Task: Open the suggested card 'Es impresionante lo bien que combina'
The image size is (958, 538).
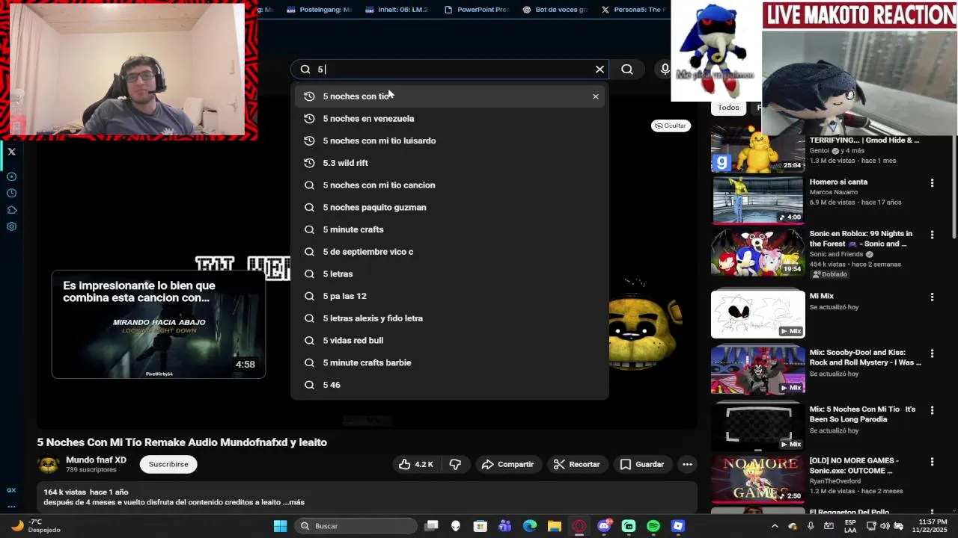Action: (x=158, y=324)
